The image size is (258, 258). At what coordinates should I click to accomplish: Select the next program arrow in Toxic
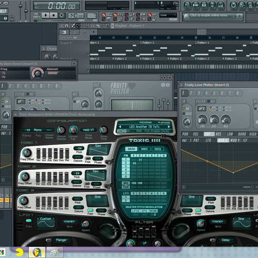(169, 127)
